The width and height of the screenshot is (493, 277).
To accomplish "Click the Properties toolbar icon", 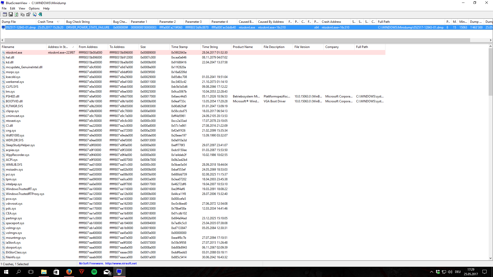I will point(28,14).
